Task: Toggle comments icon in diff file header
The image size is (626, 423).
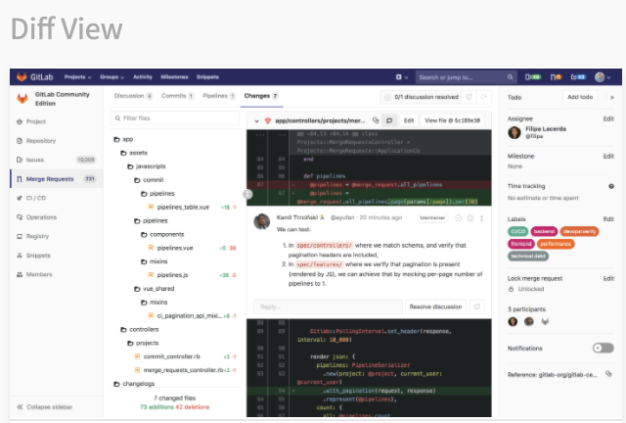Action: pyautogui.click(x=389, y=120)
